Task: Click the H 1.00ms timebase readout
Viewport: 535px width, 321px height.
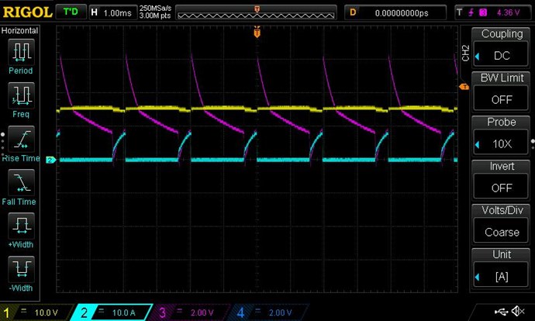Action: (x=113, y=12)
